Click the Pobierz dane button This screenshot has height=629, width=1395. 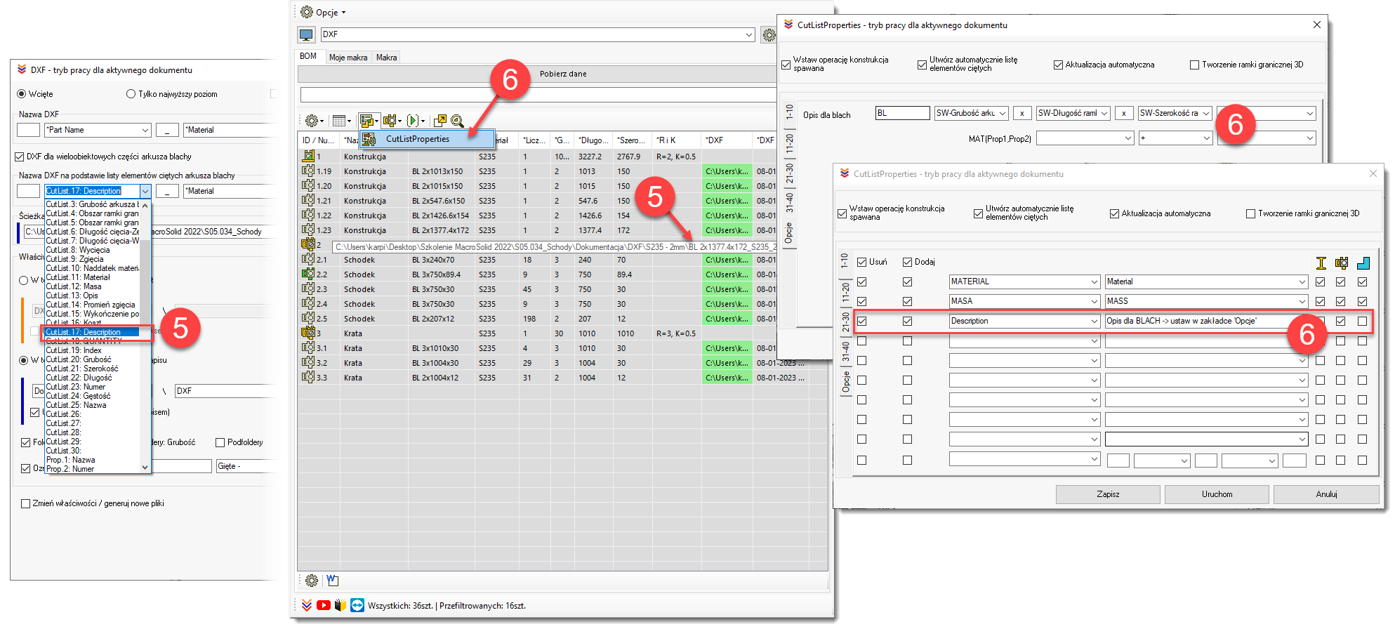click(x=563, y=74)
